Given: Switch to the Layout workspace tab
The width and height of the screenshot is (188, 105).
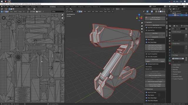Looking at the screenshot, I should point(27,7).
